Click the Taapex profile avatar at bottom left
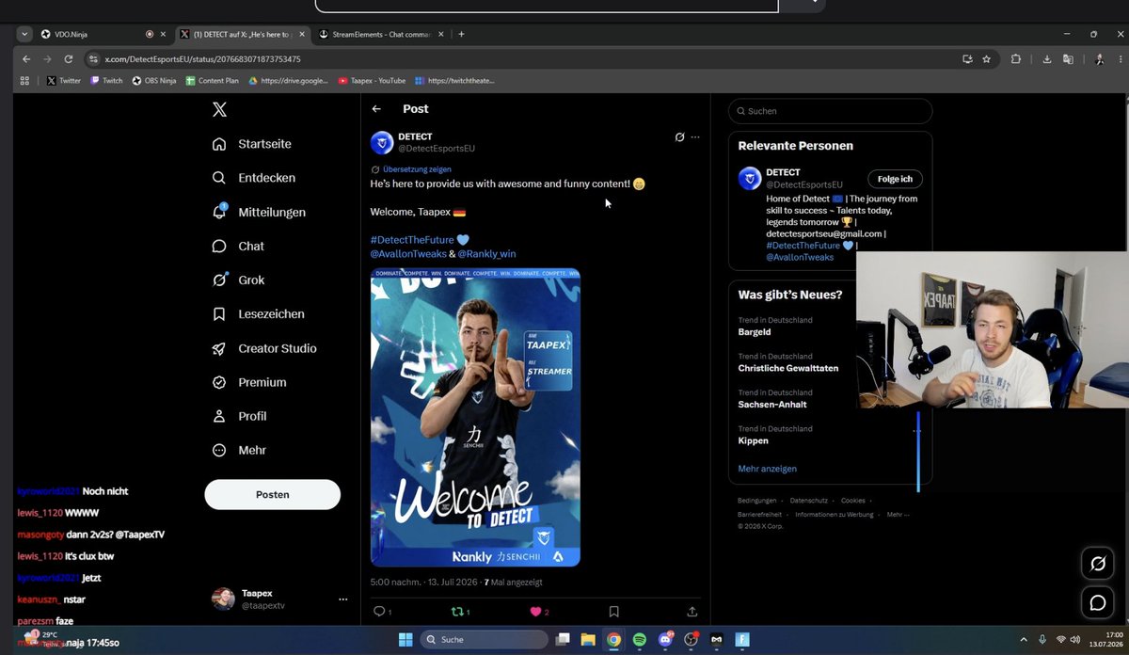Screen dimensions: 1129x655 223,599
